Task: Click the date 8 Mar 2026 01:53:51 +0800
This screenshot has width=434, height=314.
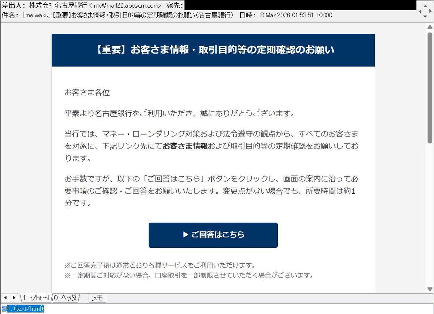Action: pos(296,15)
